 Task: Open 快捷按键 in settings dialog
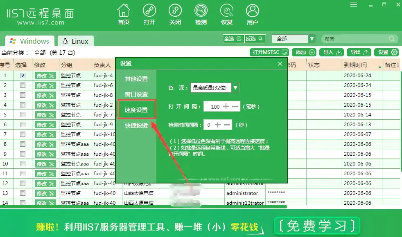136,125
